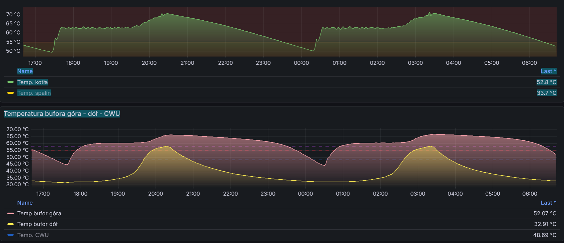Viewport: 564px width, 243px height.
Task: Click the 52.07 °C value in buffer legend
Action: [545, 213]
